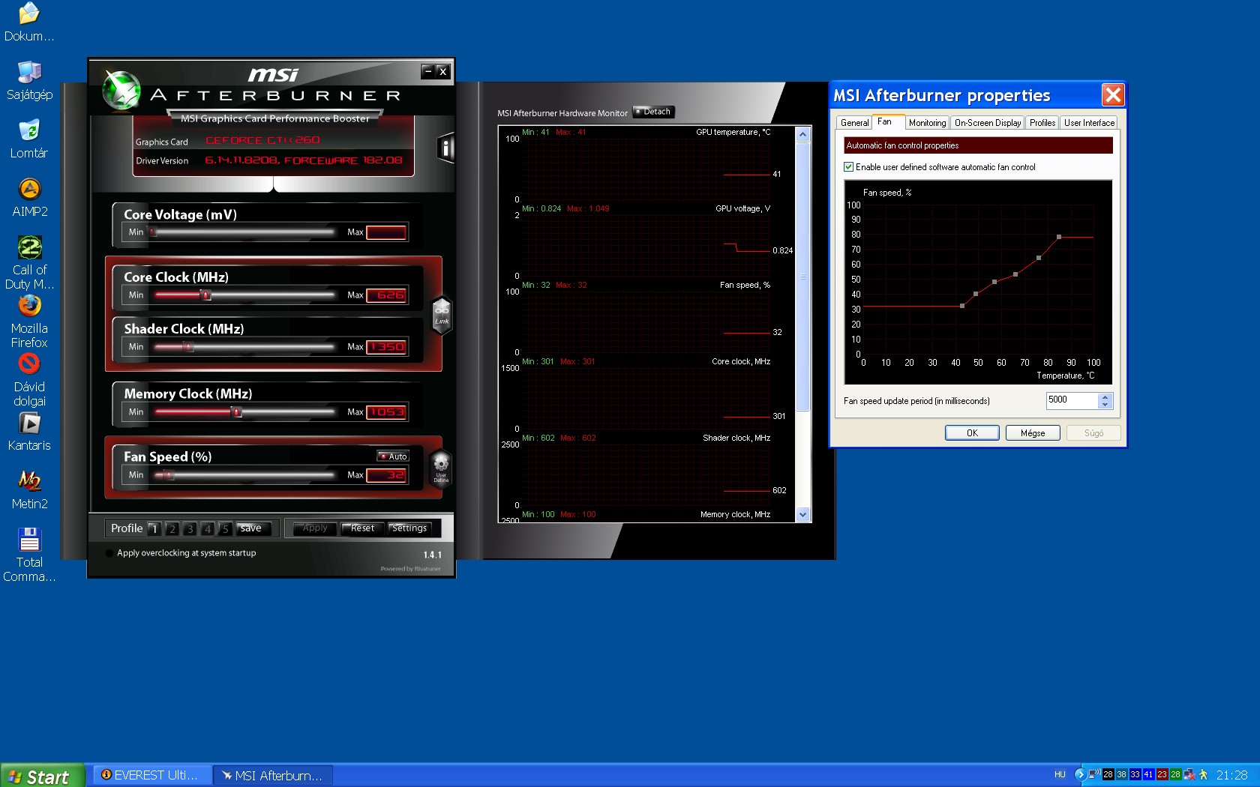
Task: Select profile slot 4
Action: 208,528
